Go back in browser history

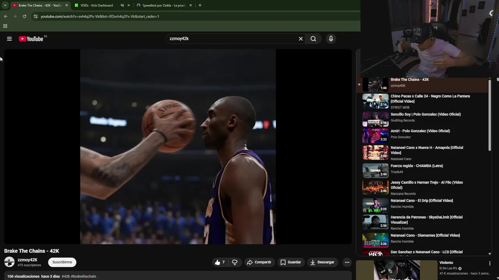coord(5,16)
